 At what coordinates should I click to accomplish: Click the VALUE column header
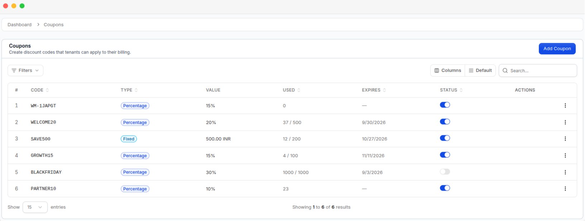(x=213, y=90)
